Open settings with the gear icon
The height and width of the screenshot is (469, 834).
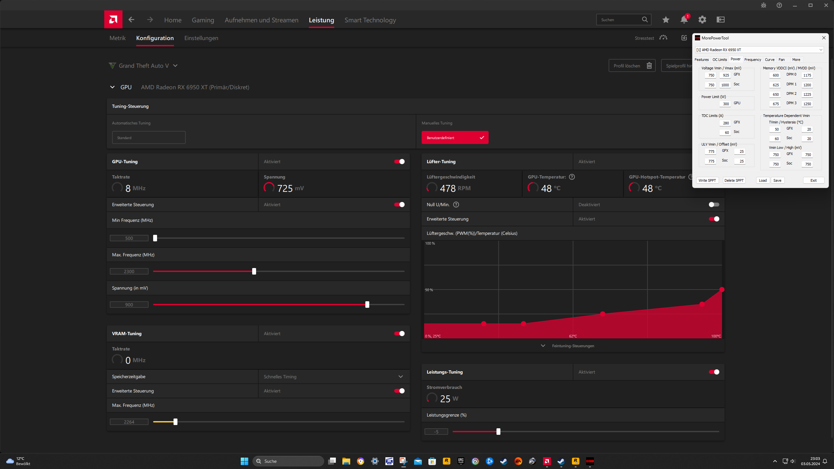pyautogui.click(x=702, y=20)
